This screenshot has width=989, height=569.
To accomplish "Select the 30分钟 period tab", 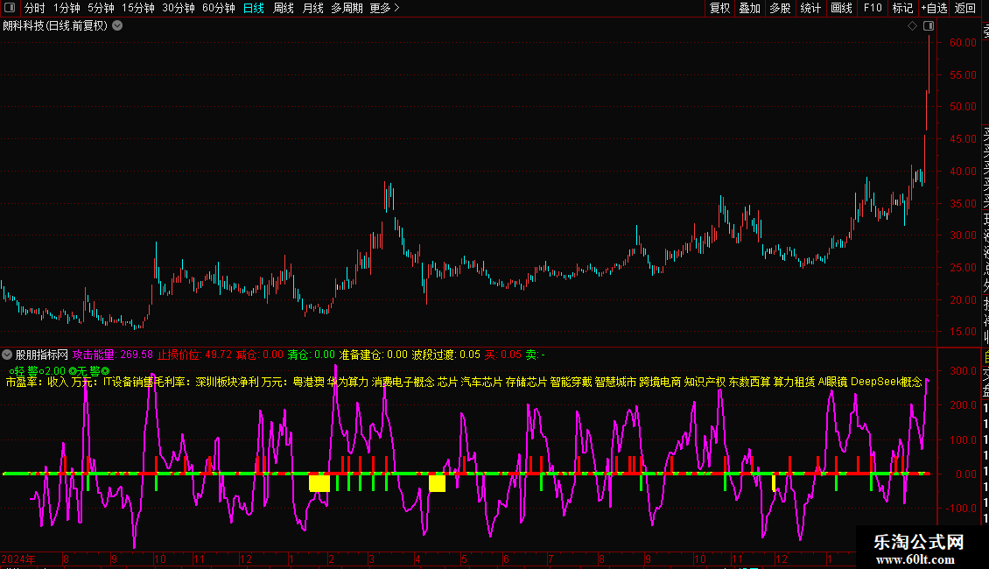I will (179, 8).
